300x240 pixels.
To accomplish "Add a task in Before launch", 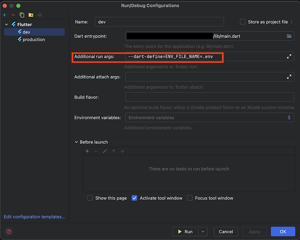I will coord(87,151).
